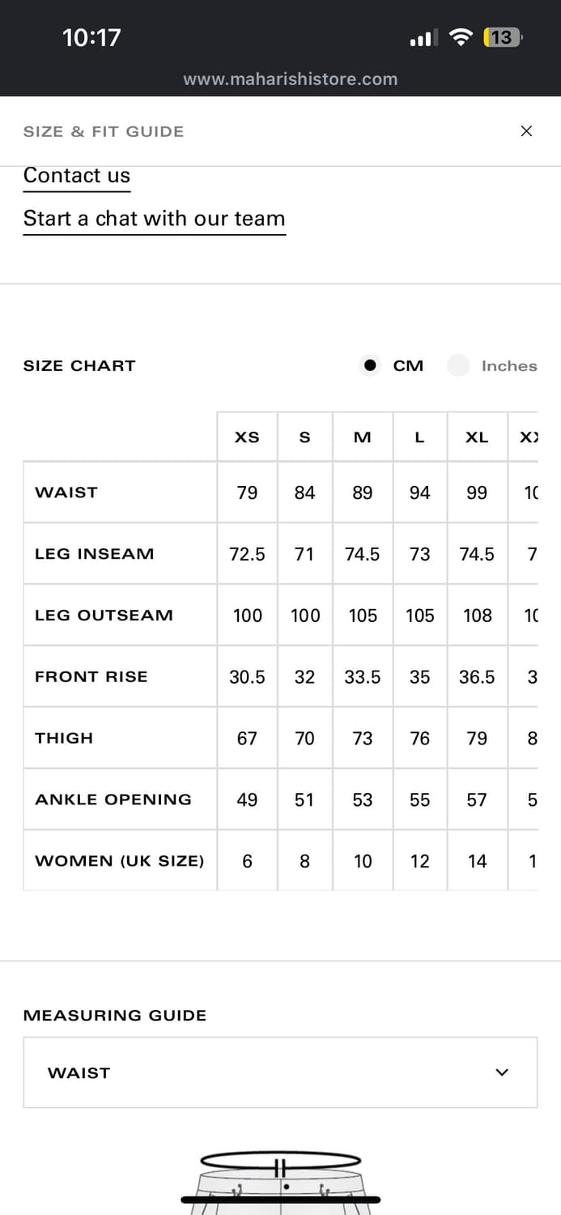Image resolution: width=561 pixels, height=1215 pixels.
Task: Click the dropdown chevron arrow
Action: click(x=502, y=1072)
